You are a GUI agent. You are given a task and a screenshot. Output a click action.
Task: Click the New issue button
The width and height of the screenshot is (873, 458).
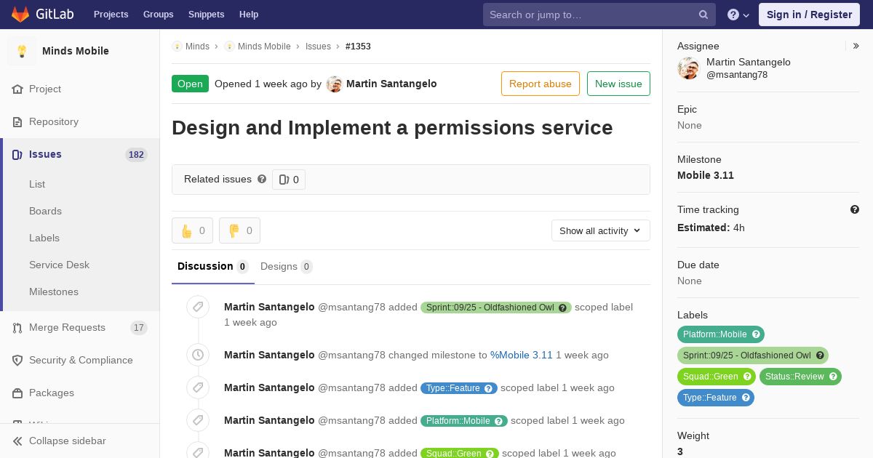618,84
